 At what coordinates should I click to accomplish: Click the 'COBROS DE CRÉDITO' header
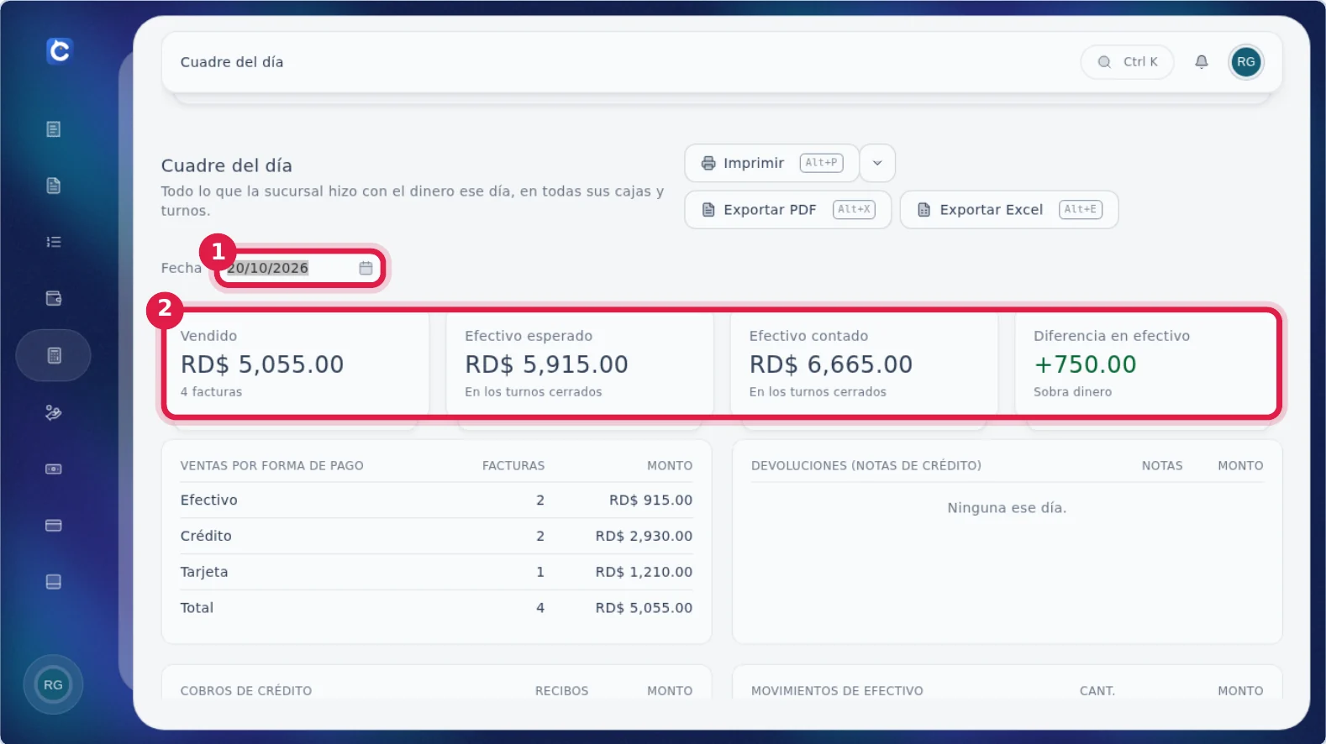point(246,691)
